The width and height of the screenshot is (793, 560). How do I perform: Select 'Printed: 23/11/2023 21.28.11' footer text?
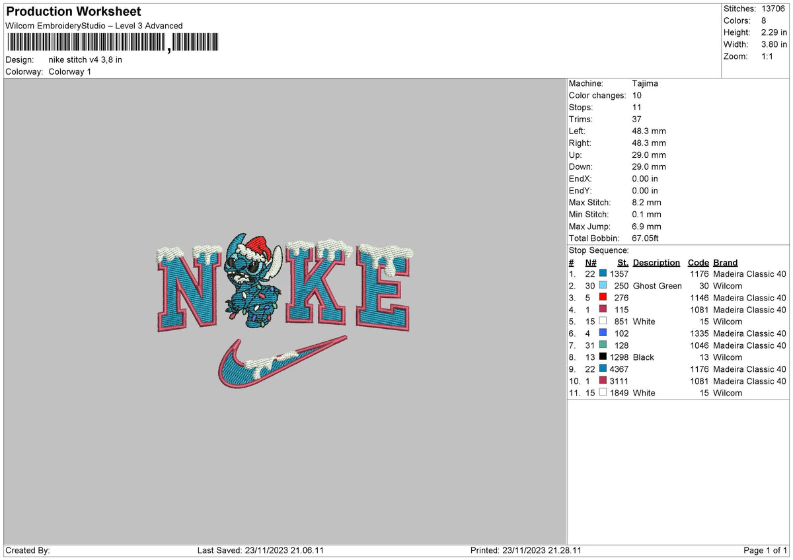point(526,550)
